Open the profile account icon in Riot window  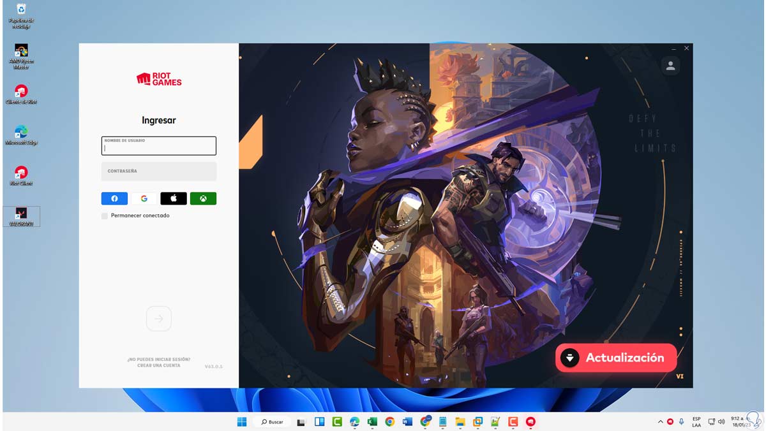click(x=670, y=65)
